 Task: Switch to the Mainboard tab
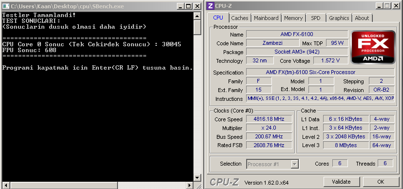[x=266, y=18]
